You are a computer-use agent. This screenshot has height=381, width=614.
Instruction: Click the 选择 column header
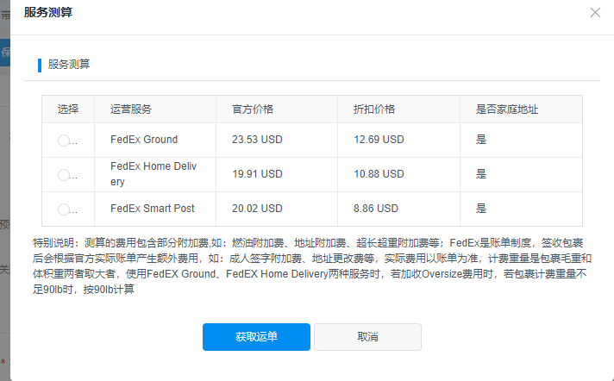pyautogui.click(x=68, y=109)
